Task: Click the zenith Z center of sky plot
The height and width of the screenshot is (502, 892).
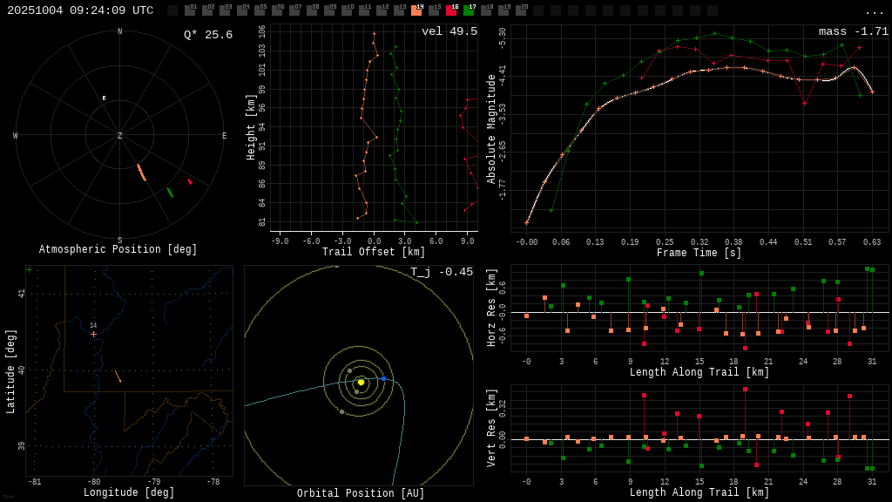Action: 120,136
